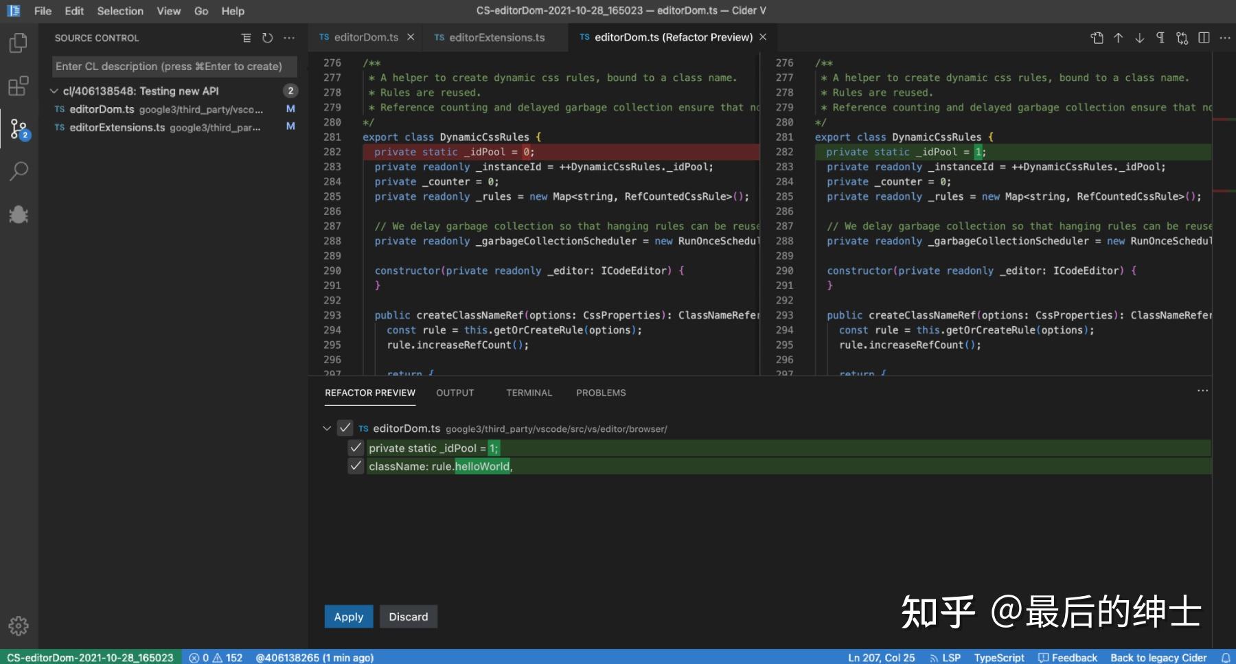Click the TypeScript language mode
The height and width of the screenshot is (664, 1236).
tap(999, 658)
